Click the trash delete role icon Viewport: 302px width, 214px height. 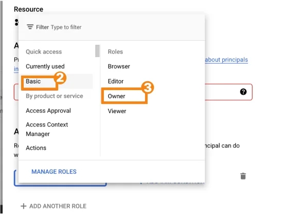click(243, 176)
